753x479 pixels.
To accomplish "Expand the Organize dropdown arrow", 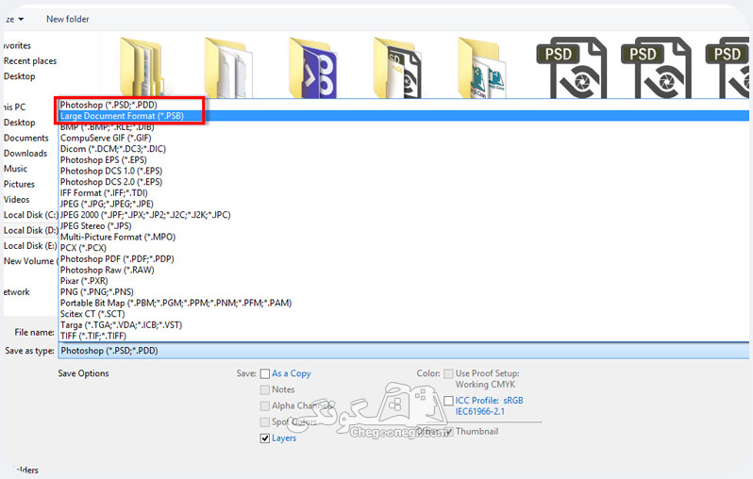I will [x=21, y=19].
